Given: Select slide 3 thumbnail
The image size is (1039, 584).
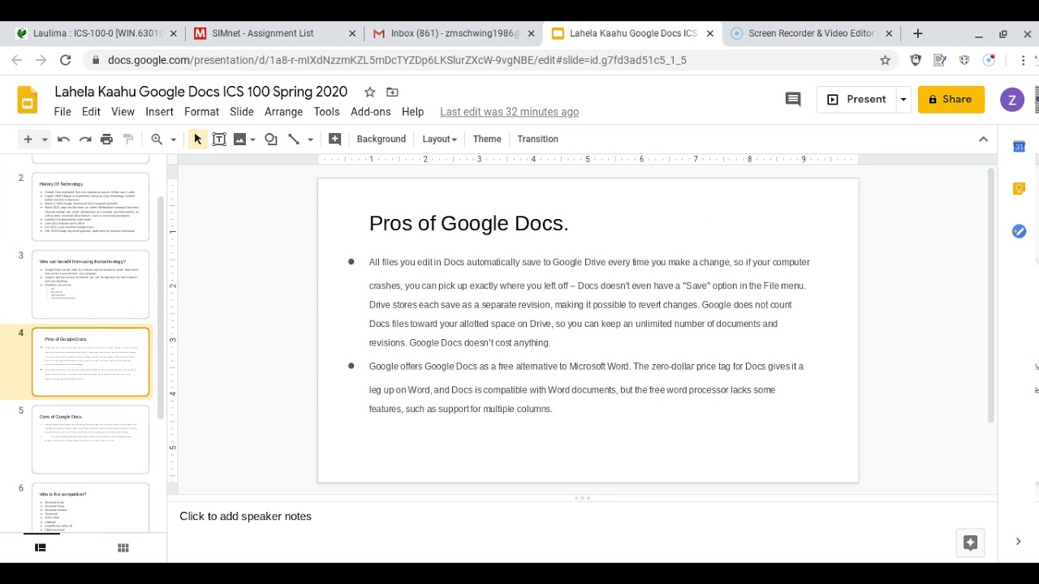Looking at the screenshot, I should (x=90, y=284).
